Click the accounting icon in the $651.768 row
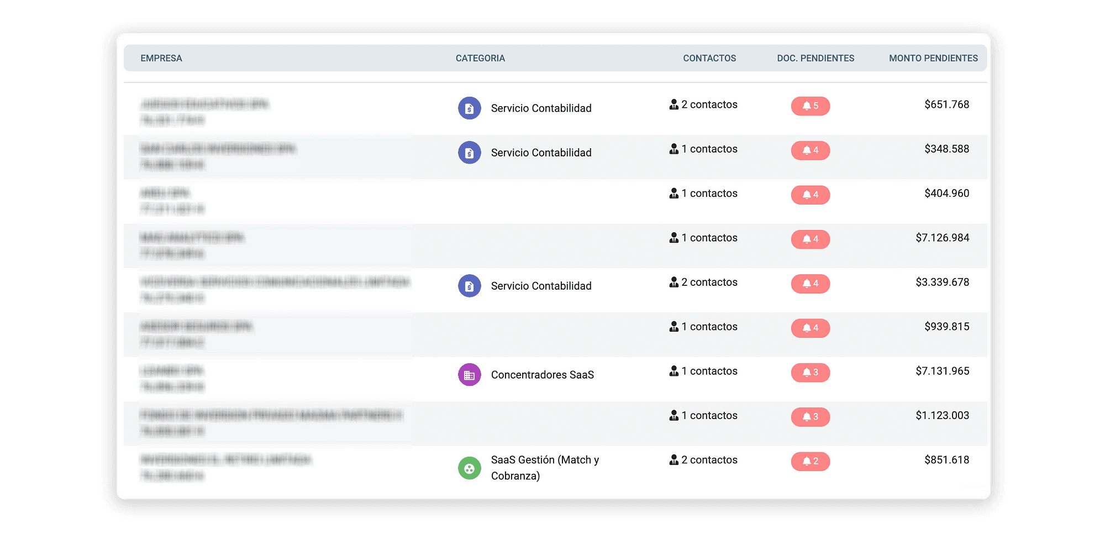This screenshot has width=1105, height=539. pyautogui.click(x=470, y=108)
